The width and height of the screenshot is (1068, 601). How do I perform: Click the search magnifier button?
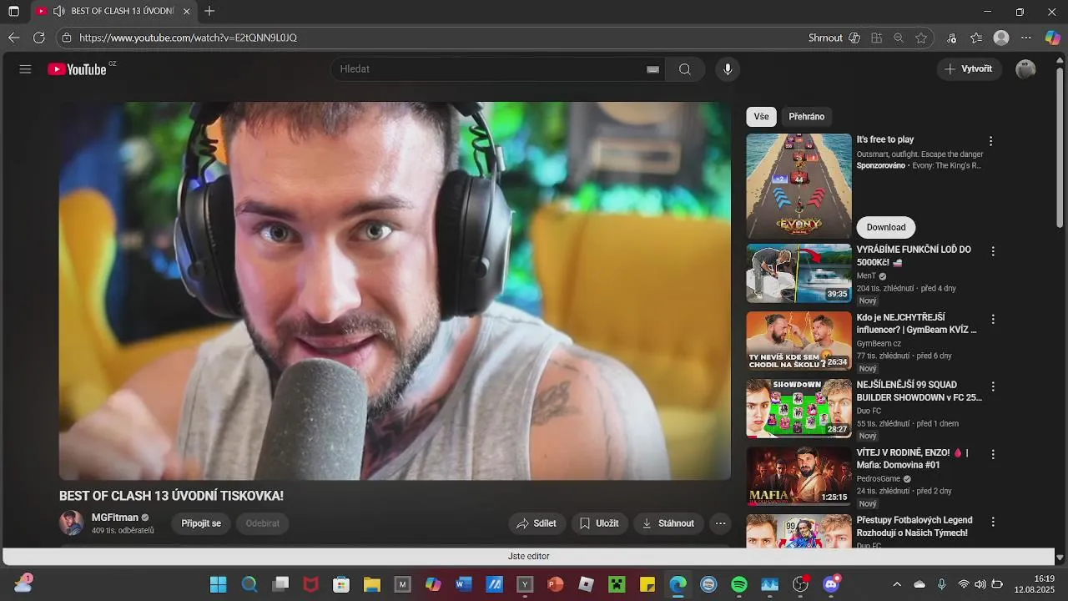(685, 69)
